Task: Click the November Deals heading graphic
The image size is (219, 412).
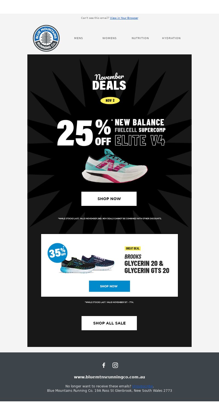Action: click(x=109, y=82)
